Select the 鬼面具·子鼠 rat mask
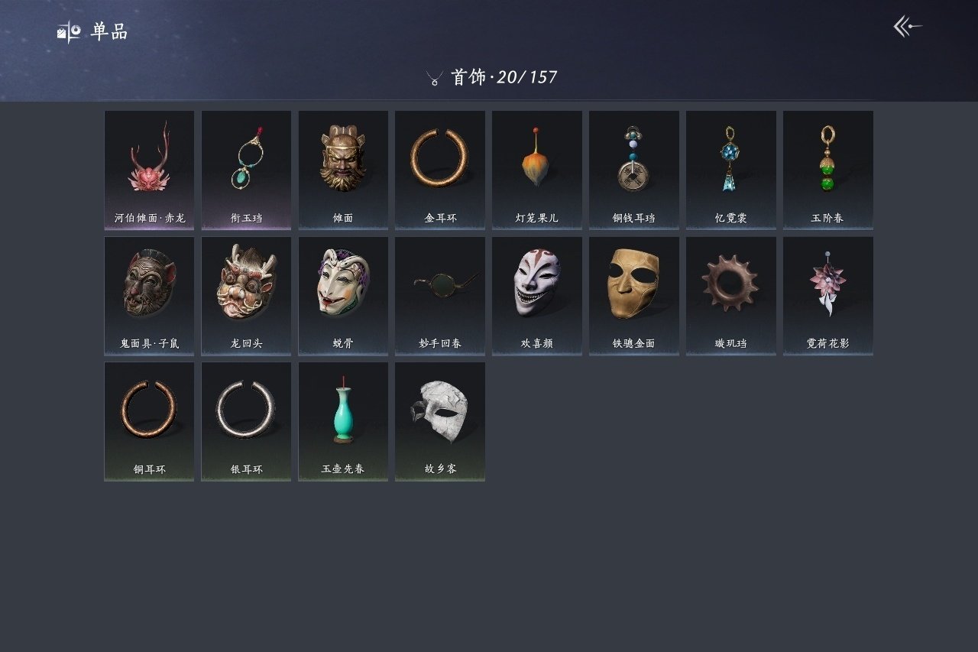 149,296
